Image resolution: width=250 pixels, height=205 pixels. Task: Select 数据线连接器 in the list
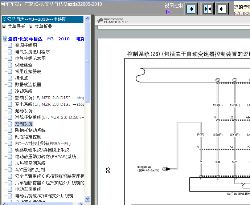[x=28, y=85]
